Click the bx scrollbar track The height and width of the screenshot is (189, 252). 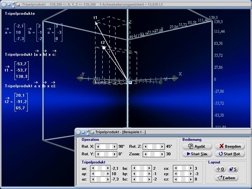[142, 168]
